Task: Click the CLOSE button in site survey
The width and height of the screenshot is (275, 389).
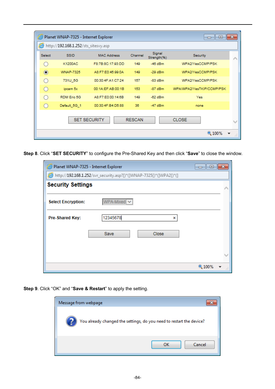Action: coord(180,120)
